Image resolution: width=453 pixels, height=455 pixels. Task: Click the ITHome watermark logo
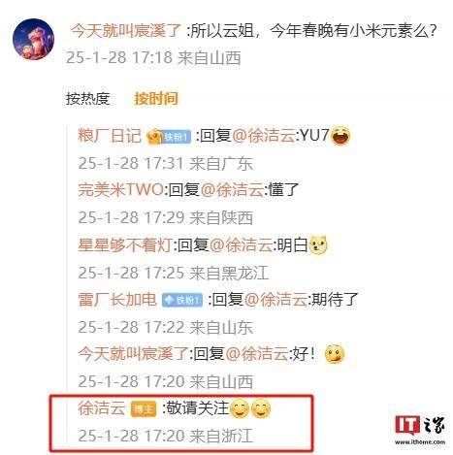[x=420, y=429]
